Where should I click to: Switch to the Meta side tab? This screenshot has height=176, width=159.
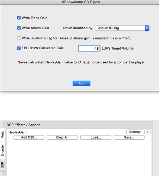[2, 135]
